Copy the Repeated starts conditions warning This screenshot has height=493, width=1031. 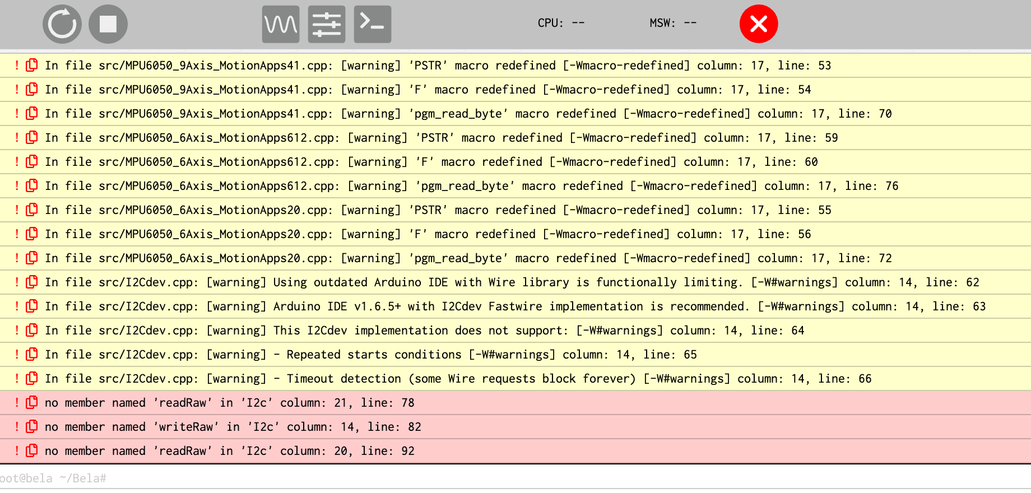32,355
